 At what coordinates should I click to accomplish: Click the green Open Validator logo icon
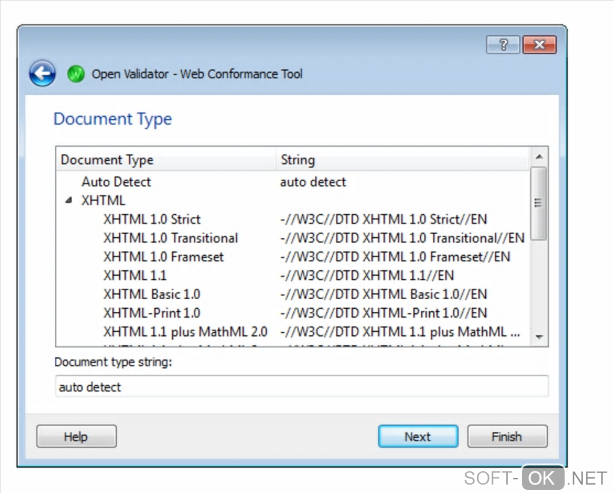tap(76, 74)
